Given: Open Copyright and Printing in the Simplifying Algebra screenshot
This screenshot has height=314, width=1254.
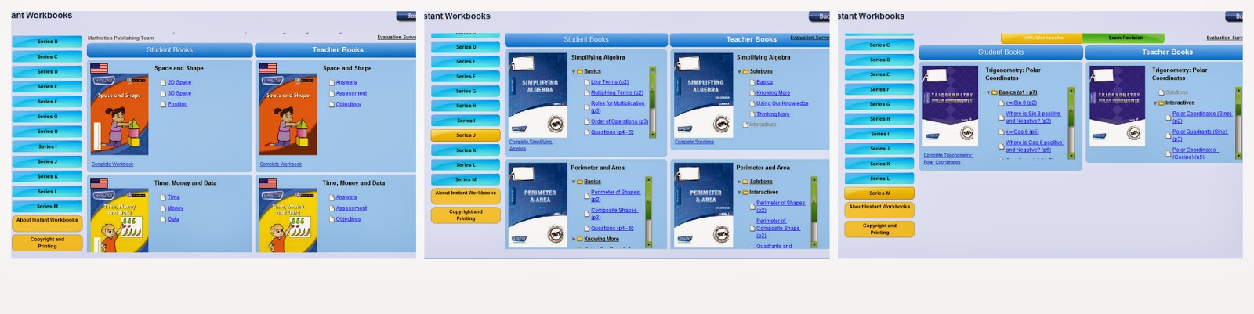Looking at the screenshot, I should pyautogui.click(x=466, y=215).
